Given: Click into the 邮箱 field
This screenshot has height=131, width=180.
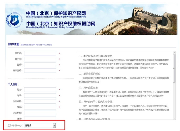Looking at the screenshot, I should coord(40,107).
